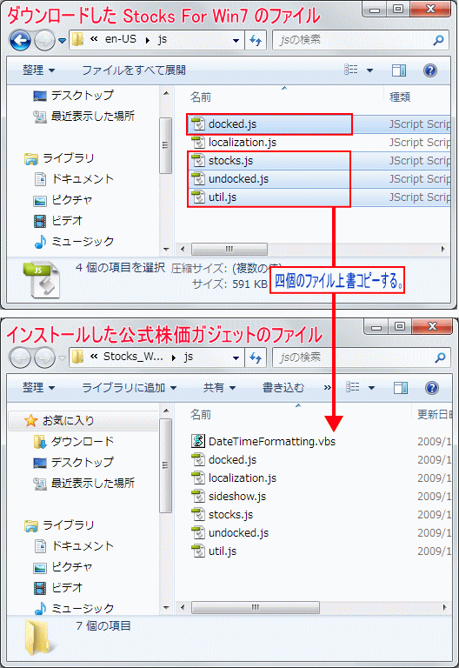Change view icon in lower window
The image size is (459, 668).
[353, 387]
